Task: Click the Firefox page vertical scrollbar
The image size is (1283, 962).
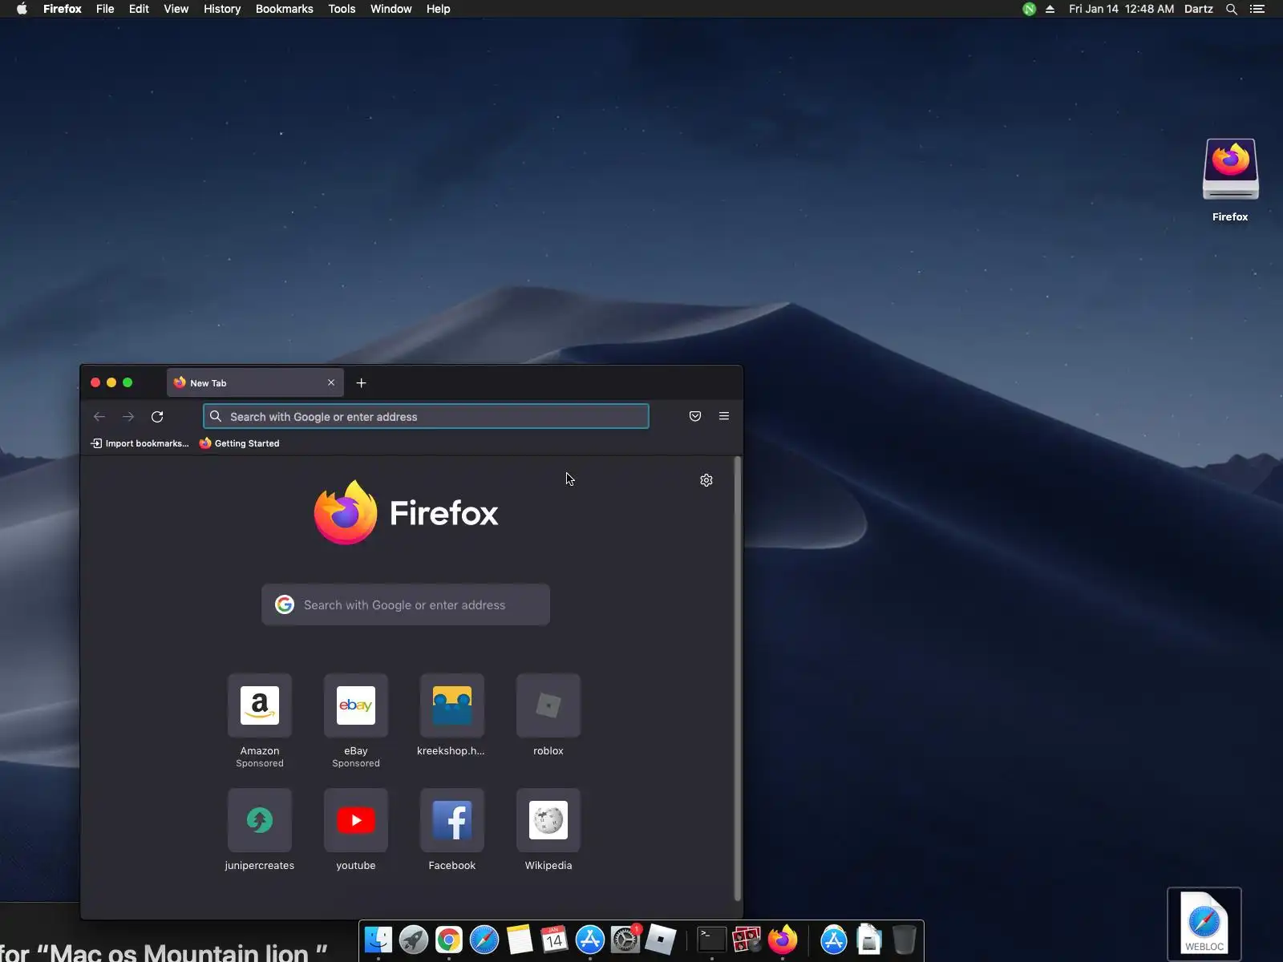Action: [738, 679]
